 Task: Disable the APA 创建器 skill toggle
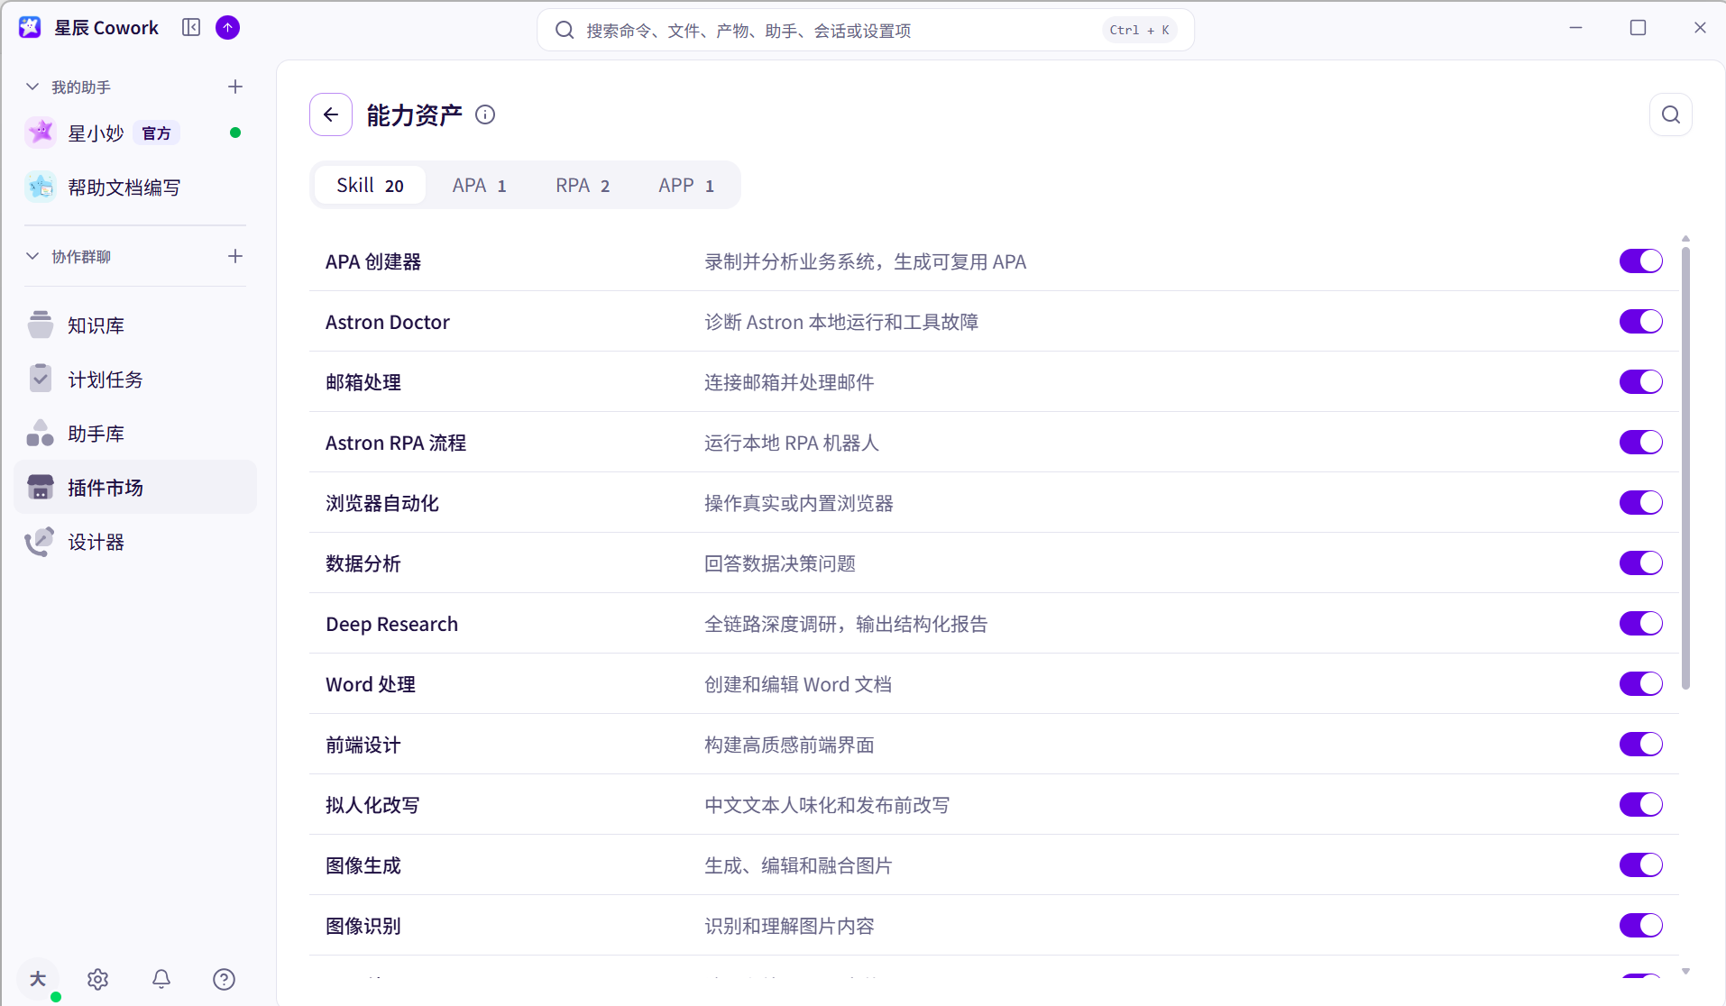1640,261
